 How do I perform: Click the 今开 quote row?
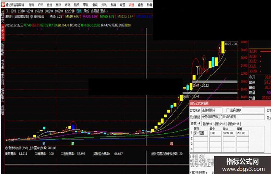pos(260,77)
